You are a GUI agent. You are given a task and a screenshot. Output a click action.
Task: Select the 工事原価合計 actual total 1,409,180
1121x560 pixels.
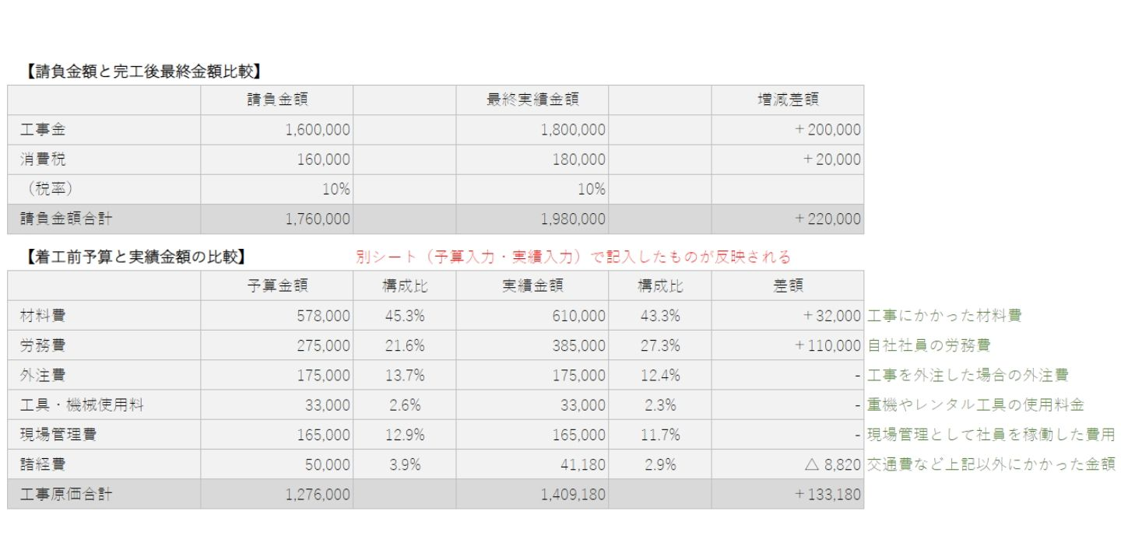click(x=532, y=495)
